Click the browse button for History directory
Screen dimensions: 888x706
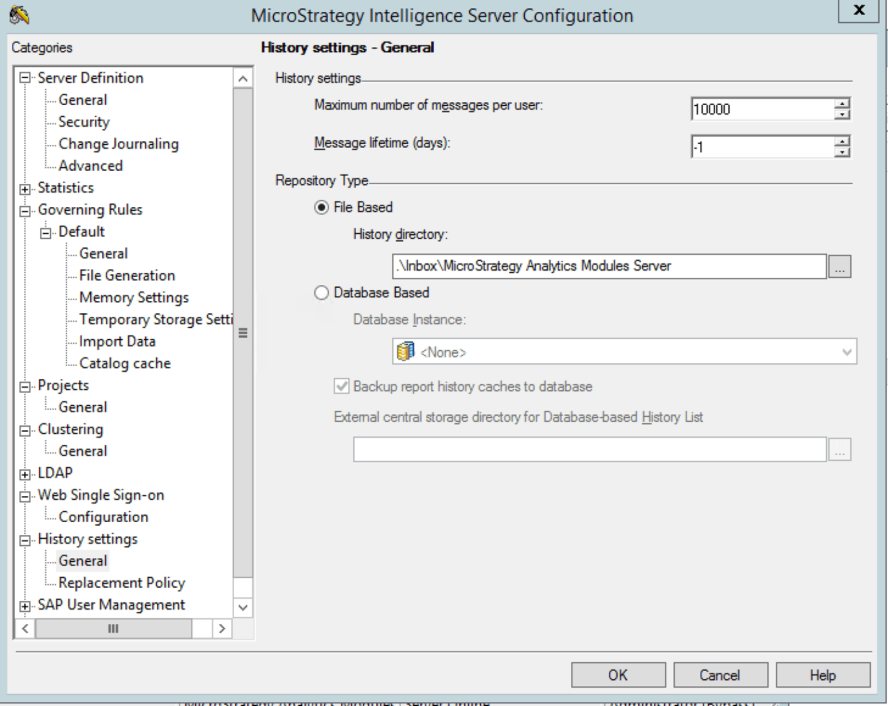(x=839, y=267)
